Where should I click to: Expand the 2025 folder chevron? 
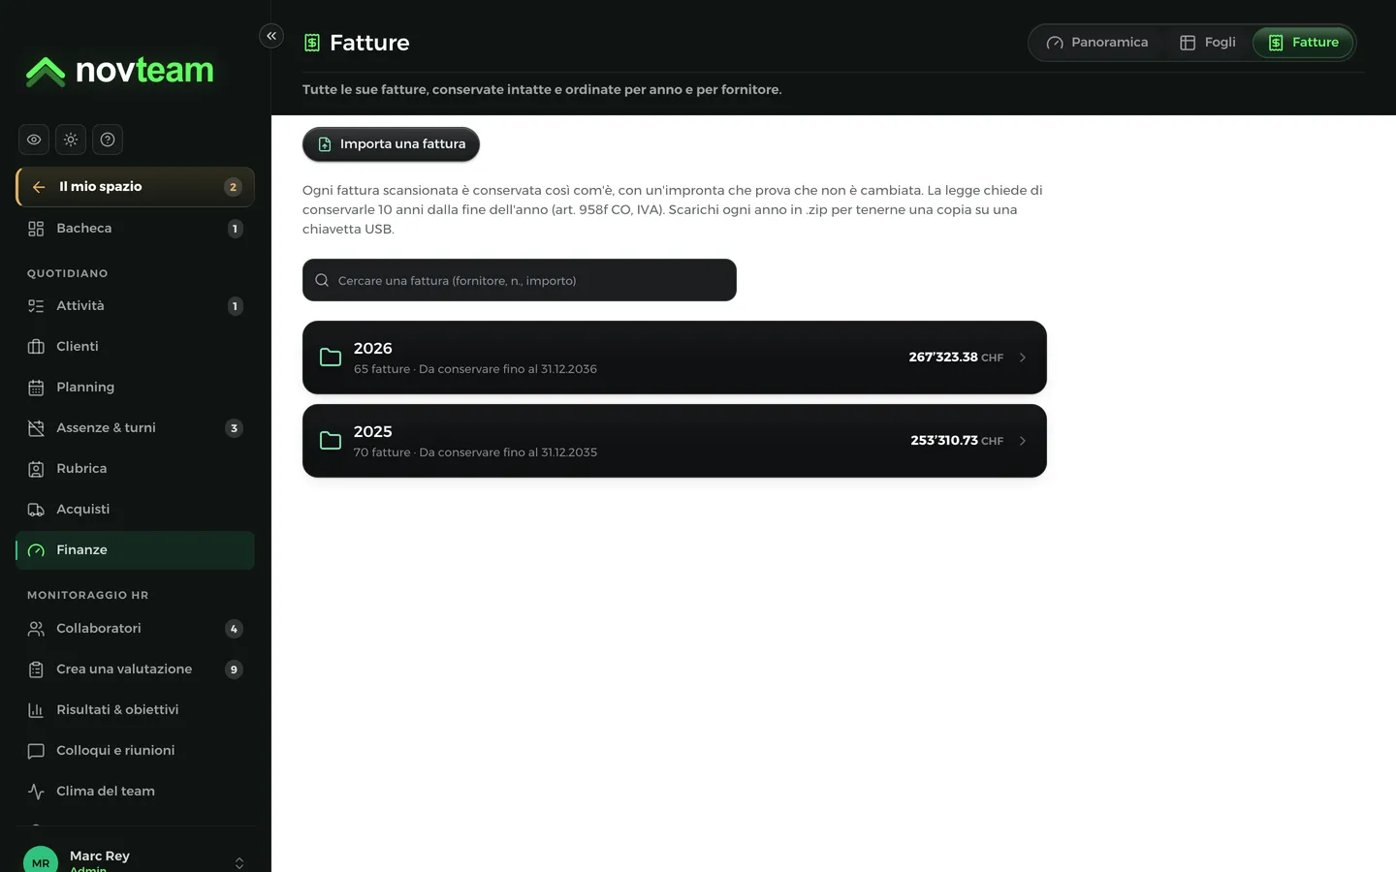point(1023,441)
